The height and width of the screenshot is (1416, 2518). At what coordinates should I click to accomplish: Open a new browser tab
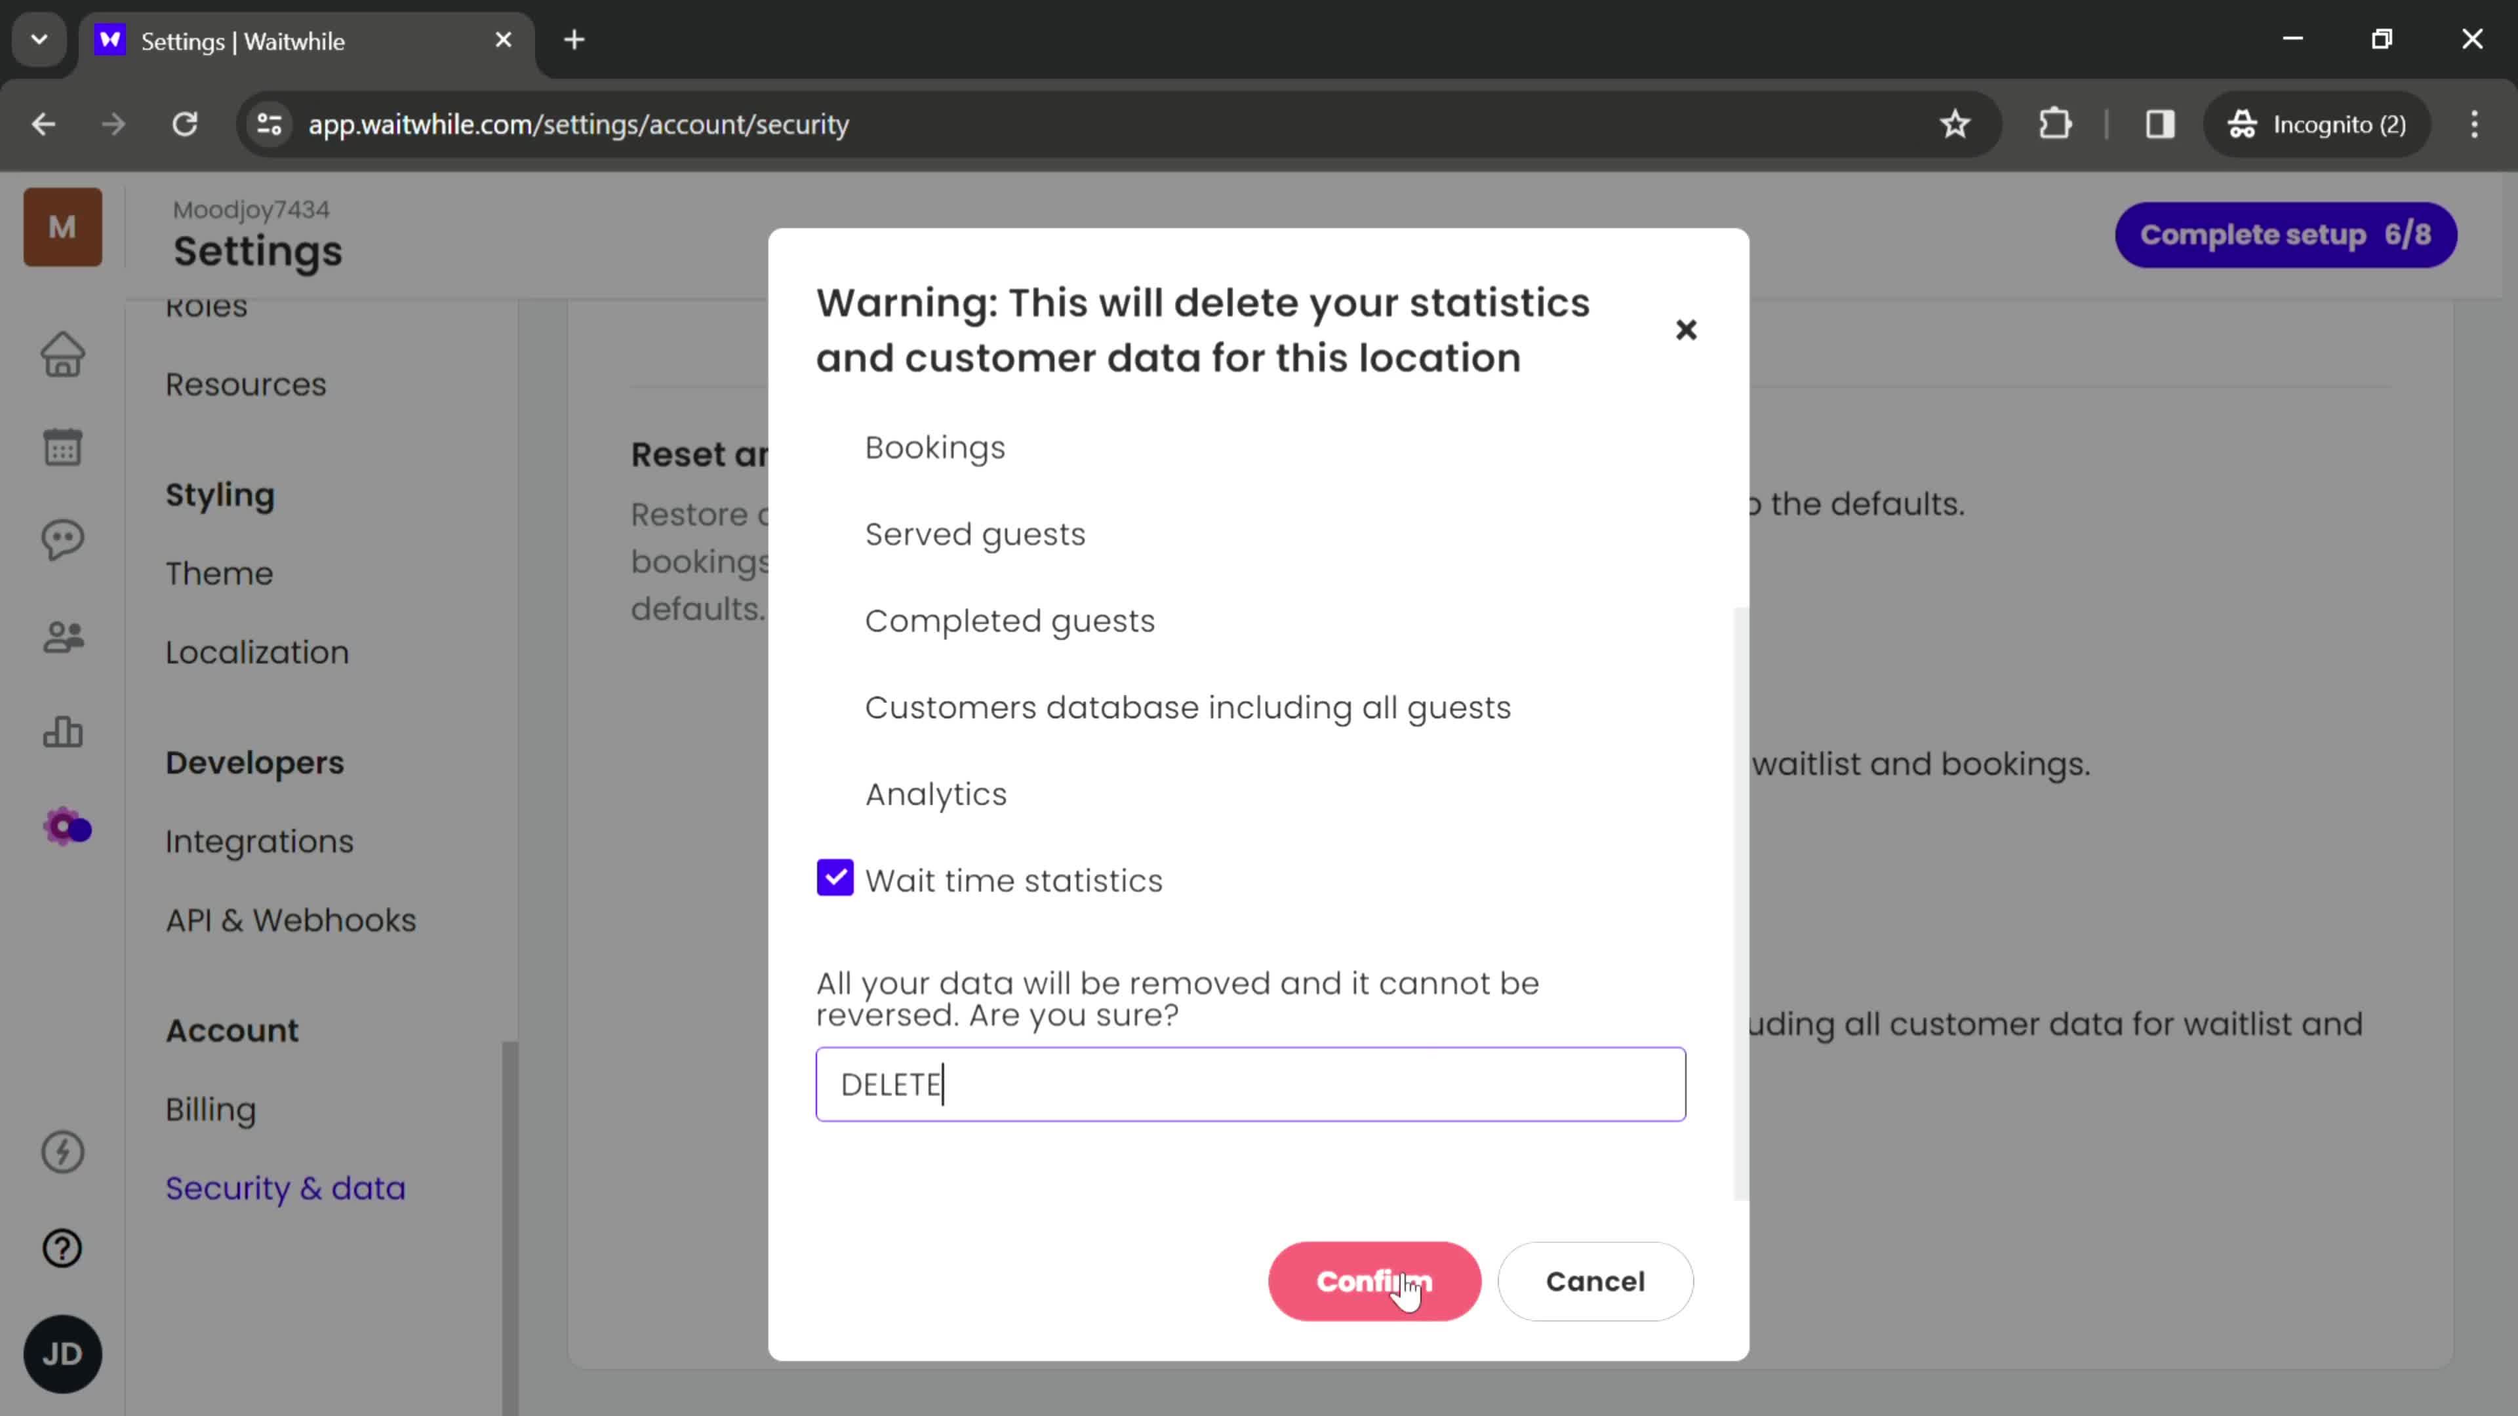tap(575, 40)
